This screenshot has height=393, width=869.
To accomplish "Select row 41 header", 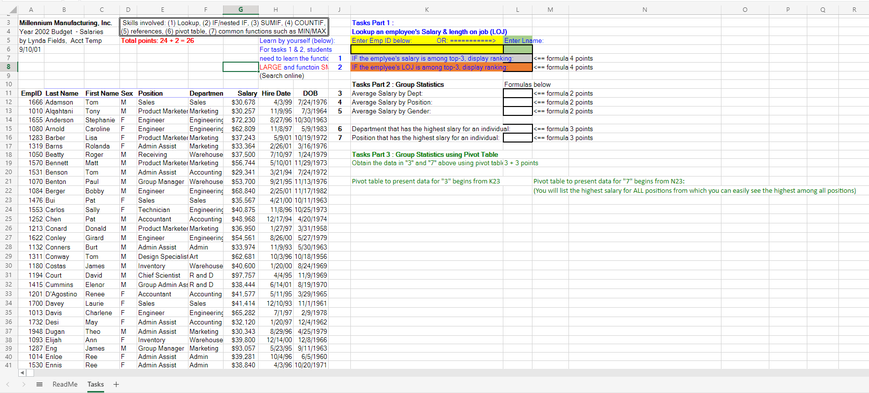I will [8, 365].
